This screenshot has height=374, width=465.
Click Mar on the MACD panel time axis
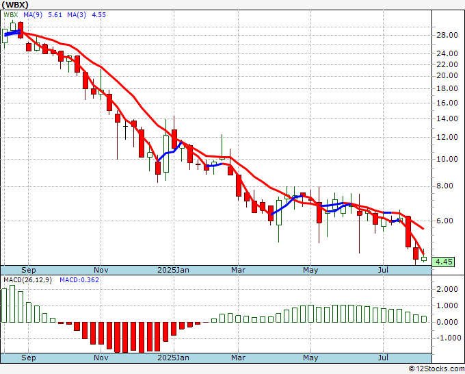pos(238,358)
